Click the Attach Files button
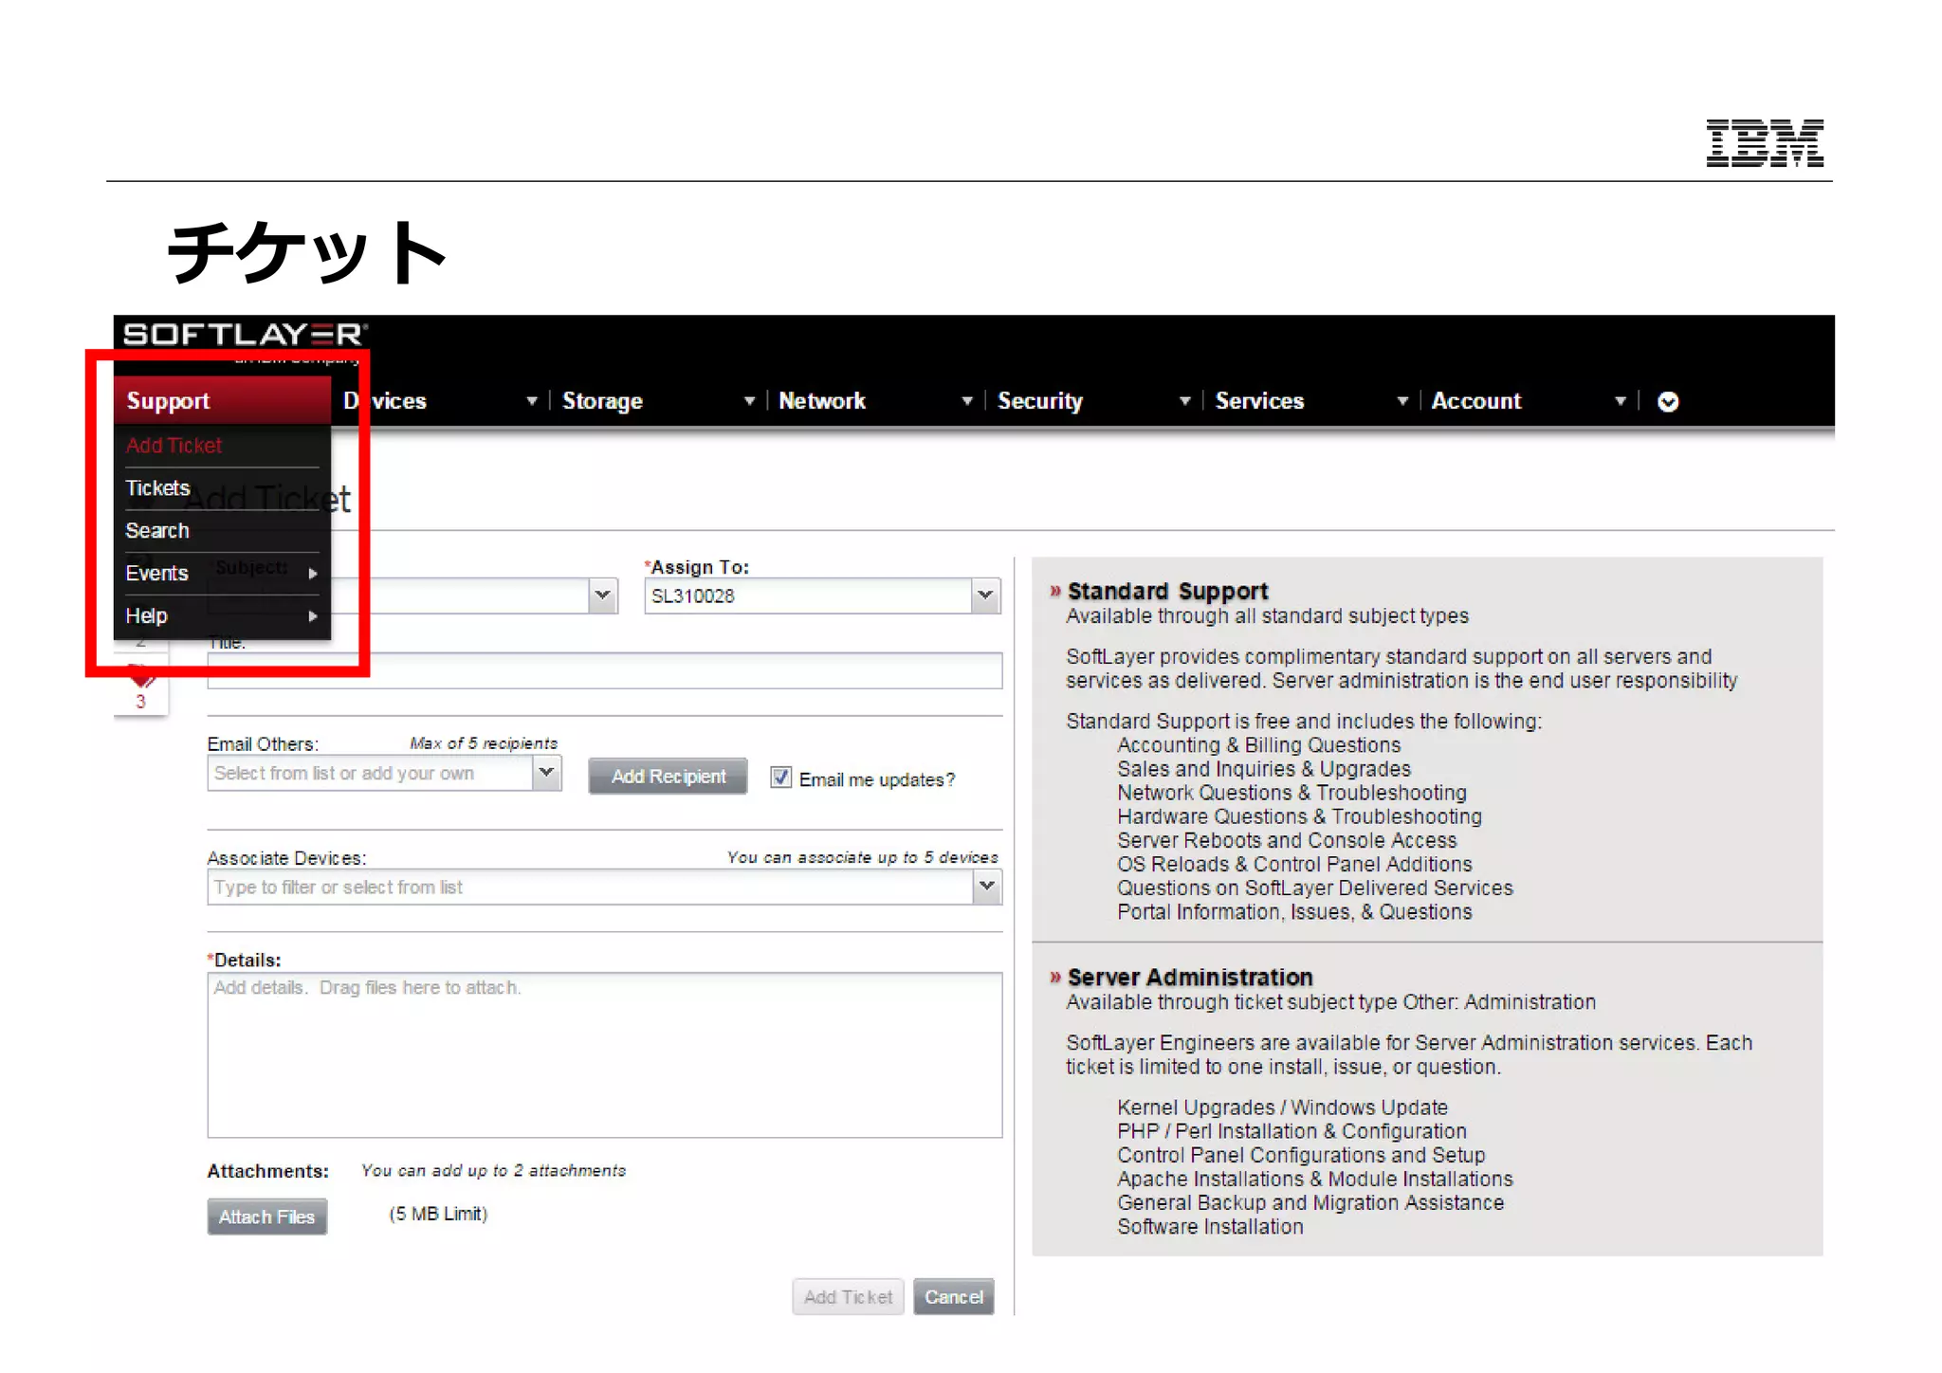 (266, 1217)
